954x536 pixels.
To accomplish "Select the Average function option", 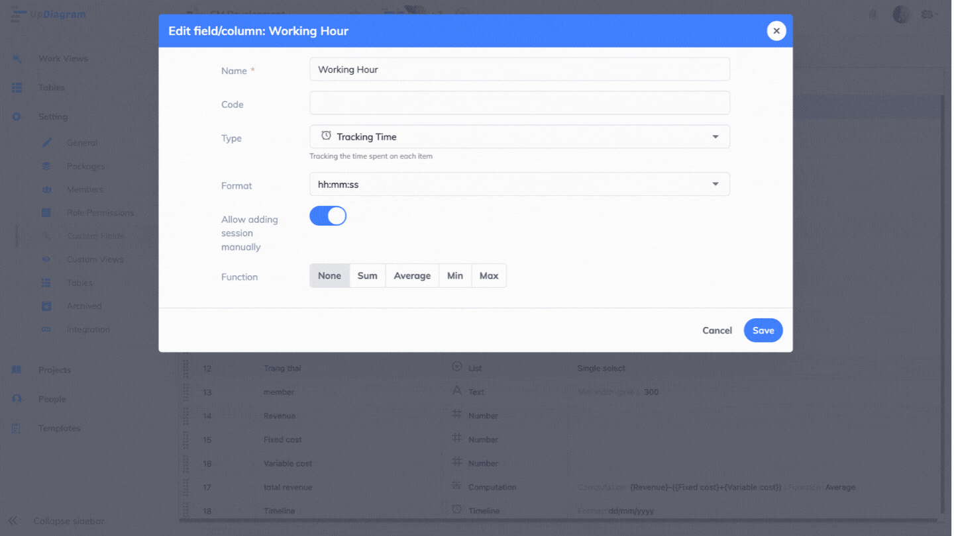I will 412,276.
